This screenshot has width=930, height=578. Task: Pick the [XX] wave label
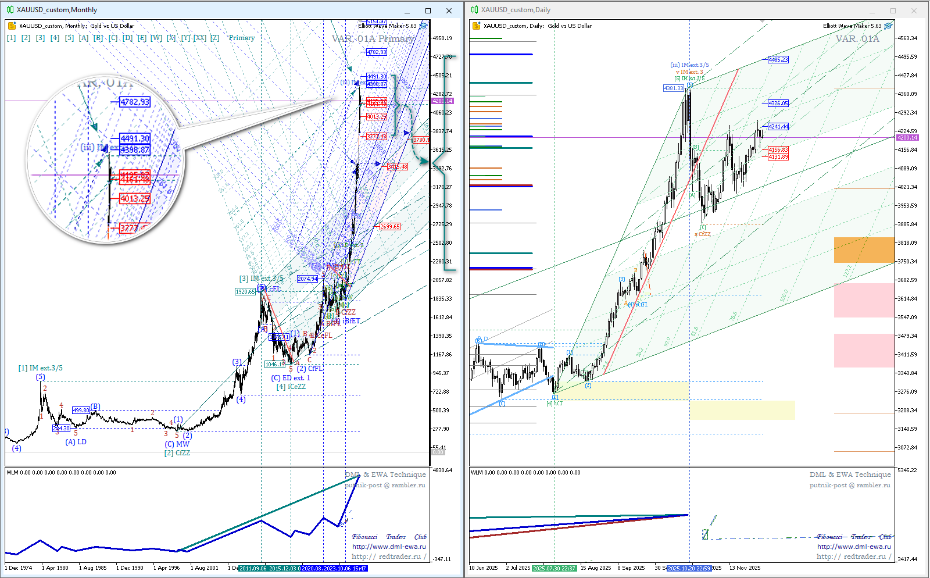(x=200, y=38)
